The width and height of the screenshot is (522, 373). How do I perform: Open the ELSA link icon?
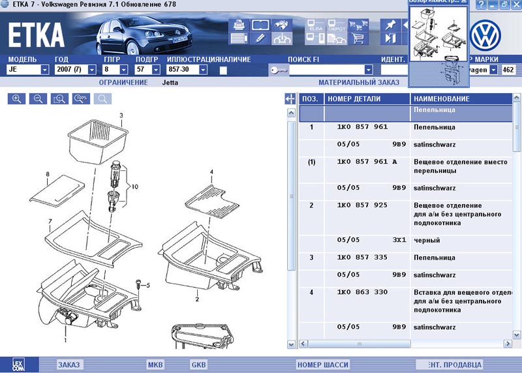tap(315, 25)
